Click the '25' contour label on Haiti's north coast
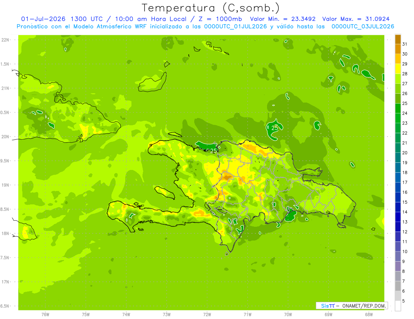 click(x=214, y=151)
